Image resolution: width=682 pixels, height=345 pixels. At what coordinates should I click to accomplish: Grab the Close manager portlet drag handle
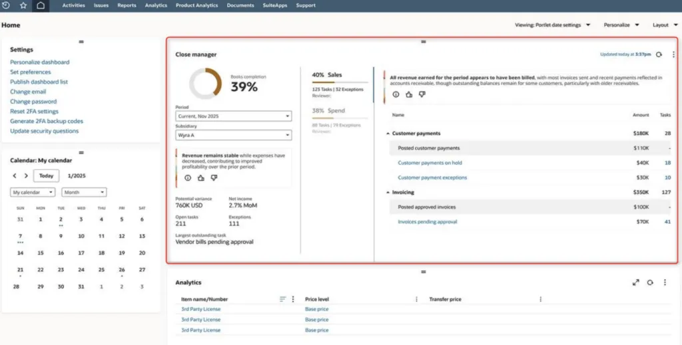click(423, 42)
